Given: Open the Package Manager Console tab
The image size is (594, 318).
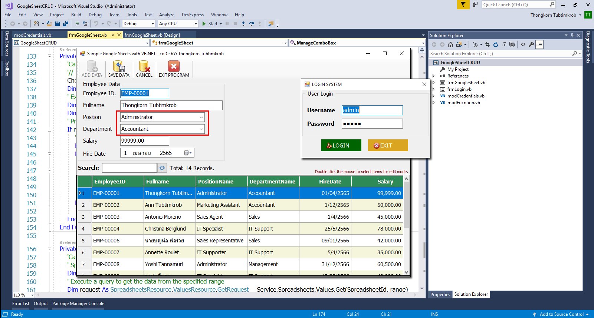Looking at the screenshot, I should coord(78,304).
